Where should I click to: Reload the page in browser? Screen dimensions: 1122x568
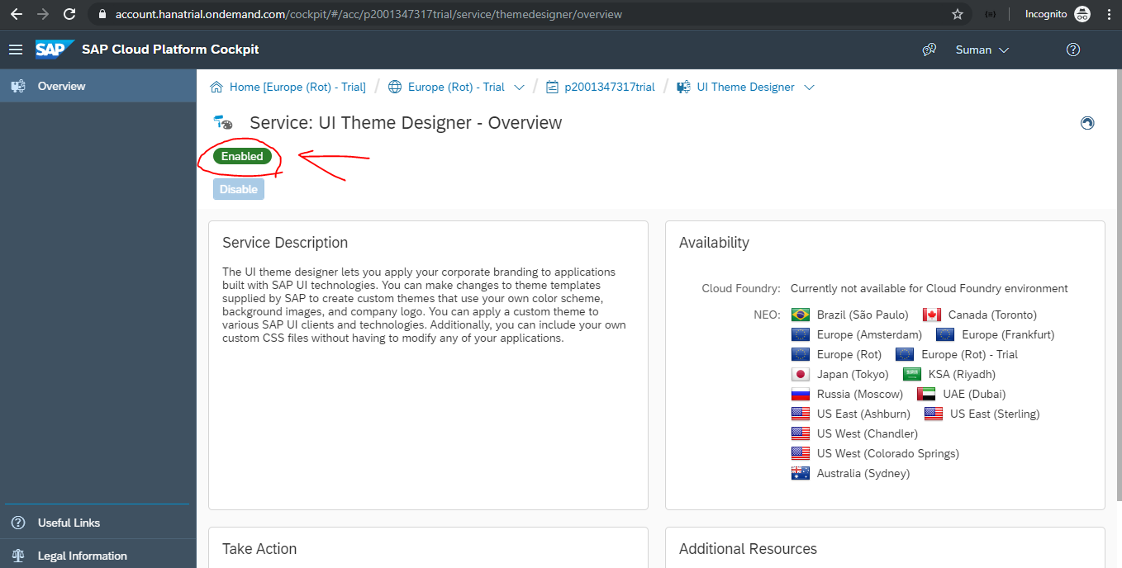click(x=69, y=14)
